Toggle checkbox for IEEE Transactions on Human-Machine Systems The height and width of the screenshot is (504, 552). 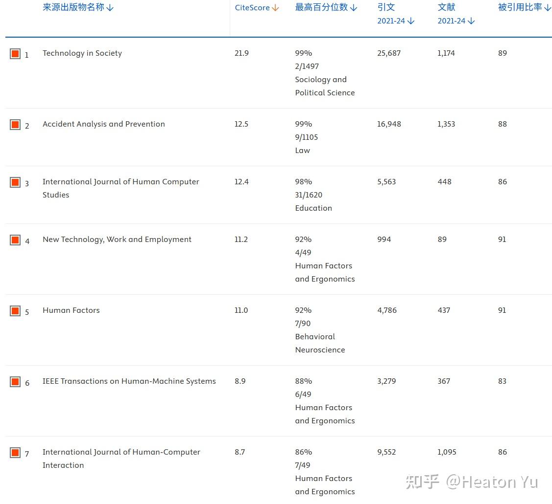(x=15, y=382)
